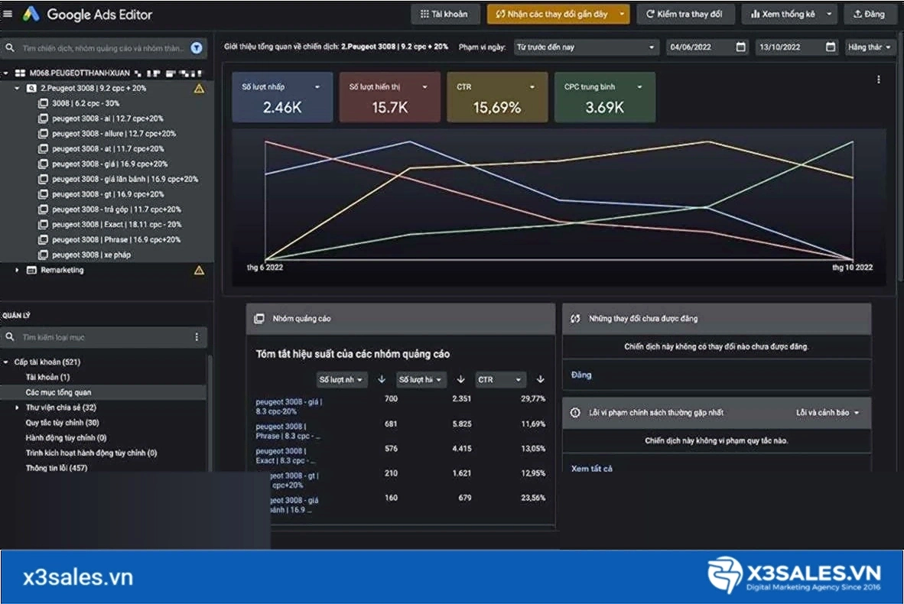Open the Xem thống kê menu
Screen dimensions: 904x604
pos(790,14)
